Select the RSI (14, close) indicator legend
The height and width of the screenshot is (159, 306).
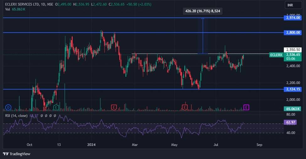16,115
